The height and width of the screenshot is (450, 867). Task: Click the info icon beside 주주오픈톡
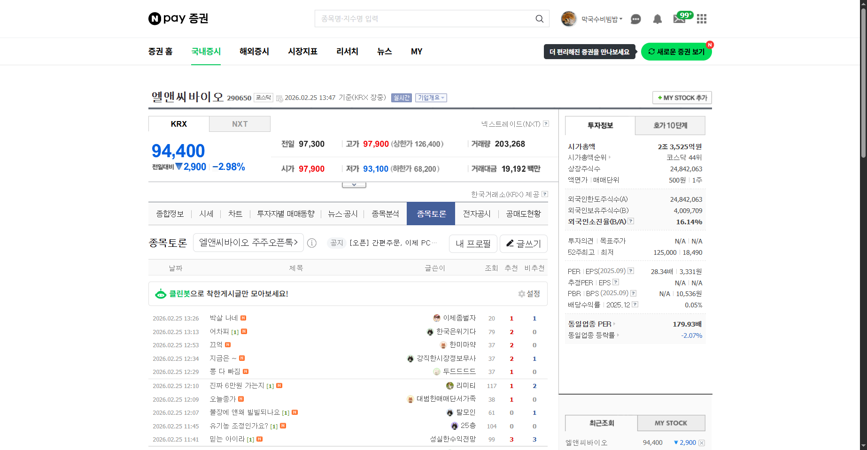[x=312, y=243]
